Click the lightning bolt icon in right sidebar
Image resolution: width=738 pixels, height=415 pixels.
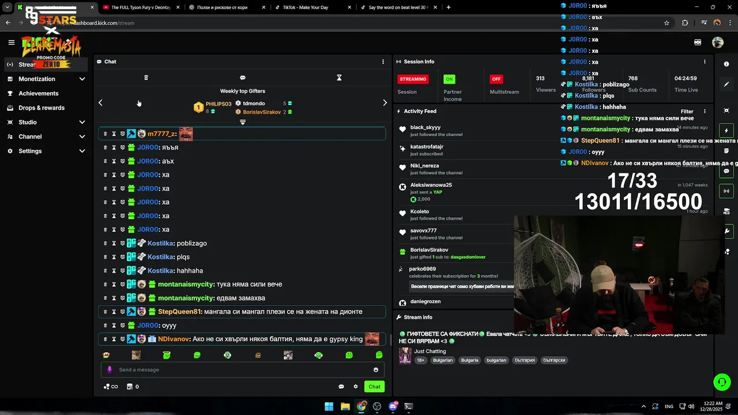tap(726, 131)
